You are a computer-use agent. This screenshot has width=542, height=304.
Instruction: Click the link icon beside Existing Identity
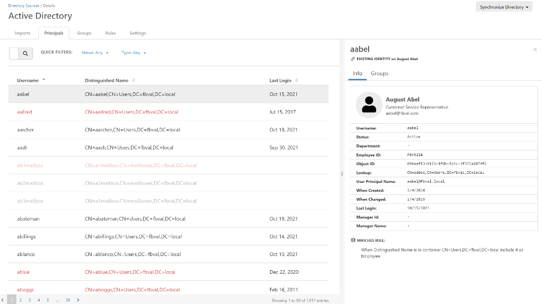coord(352,59)
